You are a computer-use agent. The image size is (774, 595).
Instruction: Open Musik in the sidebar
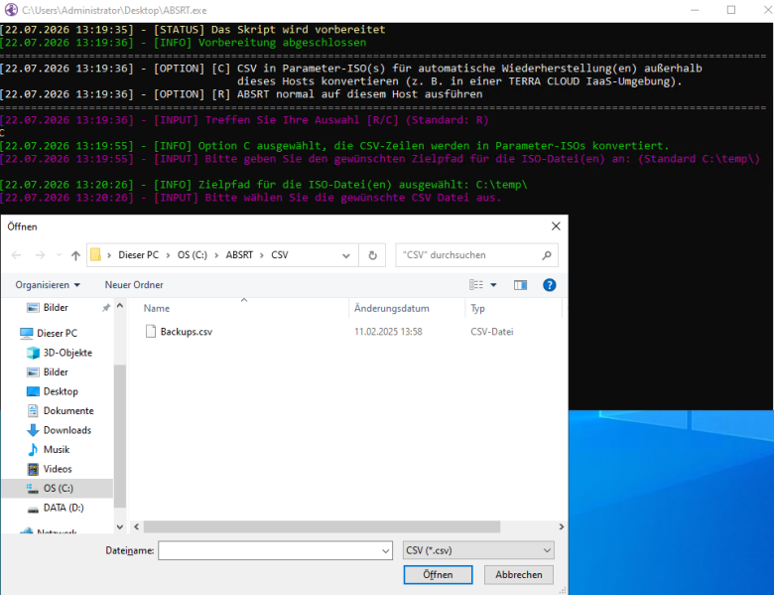point(57,449)
